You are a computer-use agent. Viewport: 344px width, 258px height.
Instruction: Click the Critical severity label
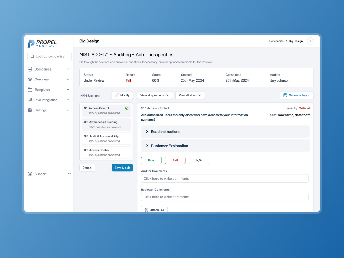pyautogui.click(x=304, y=108)
